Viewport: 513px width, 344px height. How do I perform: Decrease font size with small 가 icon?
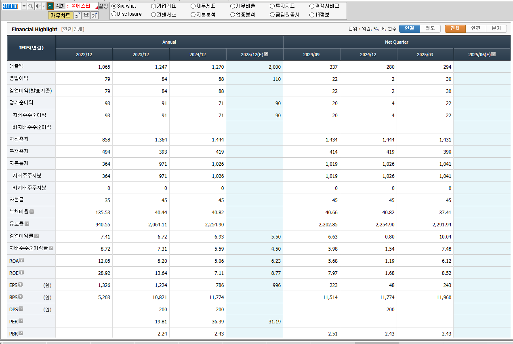(x=77, y=15)
